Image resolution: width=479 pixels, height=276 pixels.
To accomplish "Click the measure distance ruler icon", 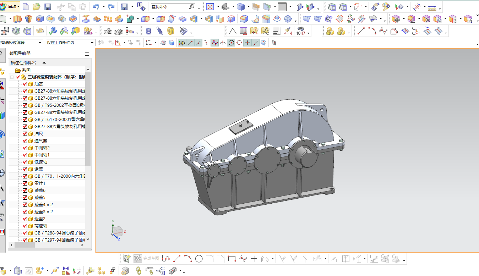I will pyautogui.click(x=432, y=7).
